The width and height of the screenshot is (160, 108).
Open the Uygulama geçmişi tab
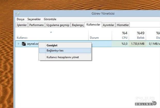(58, 25)
